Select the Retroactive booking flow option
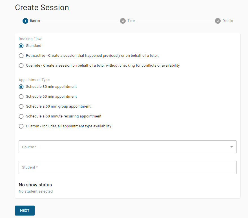 (21, 56)
